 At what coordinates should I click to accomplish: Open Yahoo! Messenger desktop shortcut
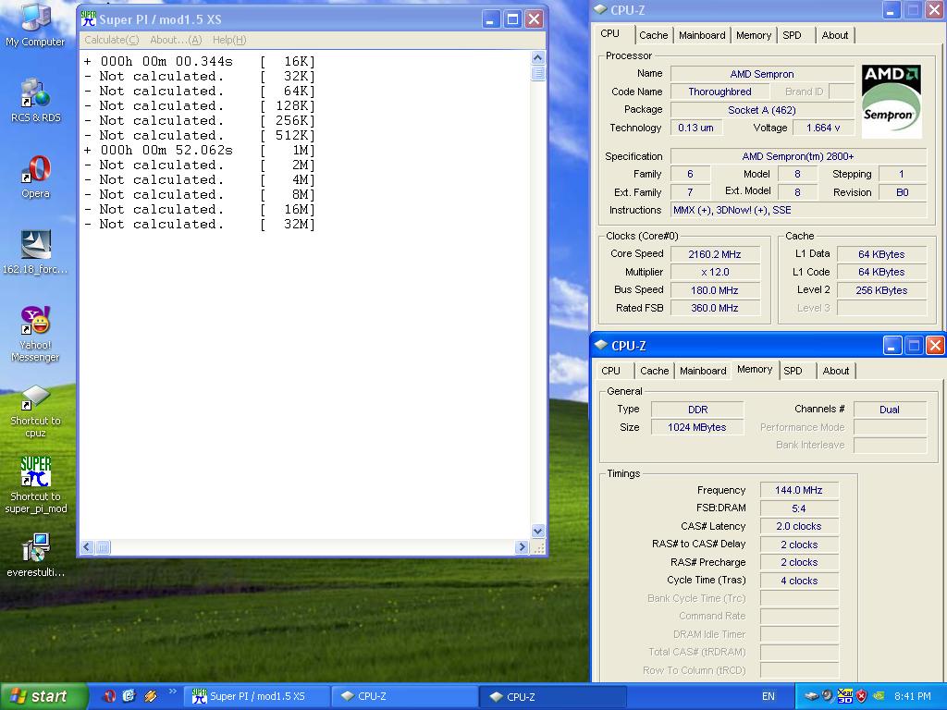[35, 334]
